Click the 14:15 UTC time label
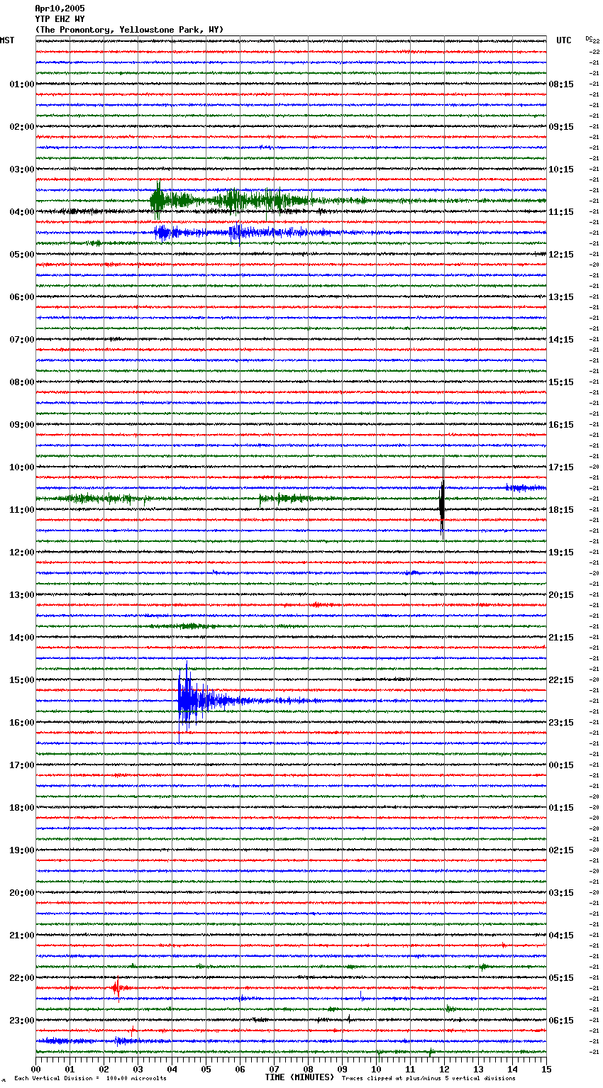Viewport: 603px width, 1088px height. (x=561, y=340)
